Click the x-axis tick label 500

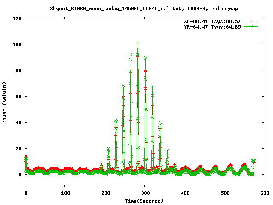click(224, 193)
